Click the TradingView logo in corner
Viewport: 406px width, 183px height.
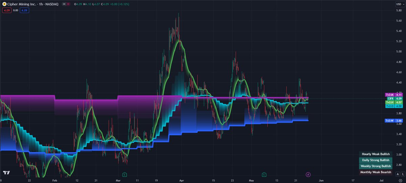pos(6,173)
